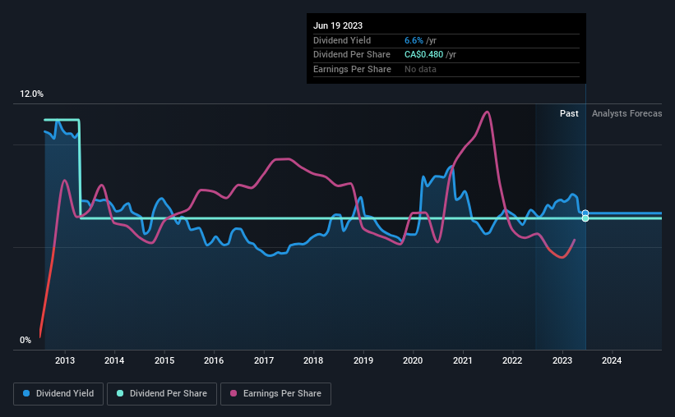Toggle the Dividend Yield legend button

tap(58, 394)
